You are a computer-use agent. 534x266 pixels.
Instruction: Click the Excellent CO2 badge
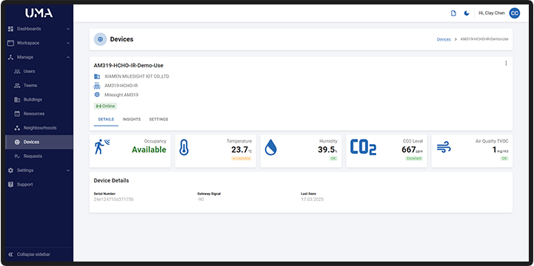coord(414,159)
